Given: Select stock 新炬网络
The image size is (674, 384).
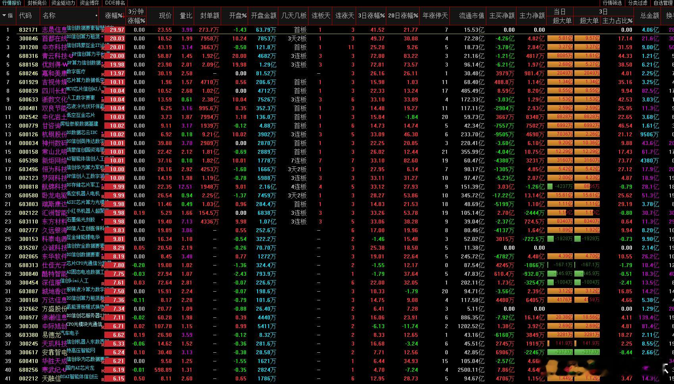Looking at the screenshot, I should (54, 160).
